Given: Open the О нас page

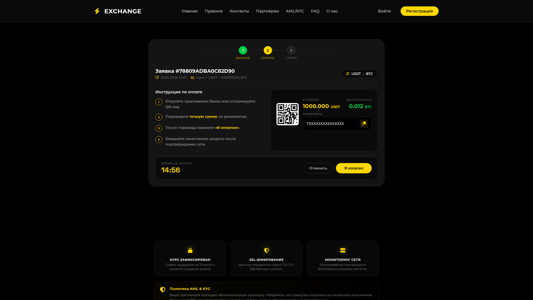Looking at the screenshot, I should click(332, 11).
